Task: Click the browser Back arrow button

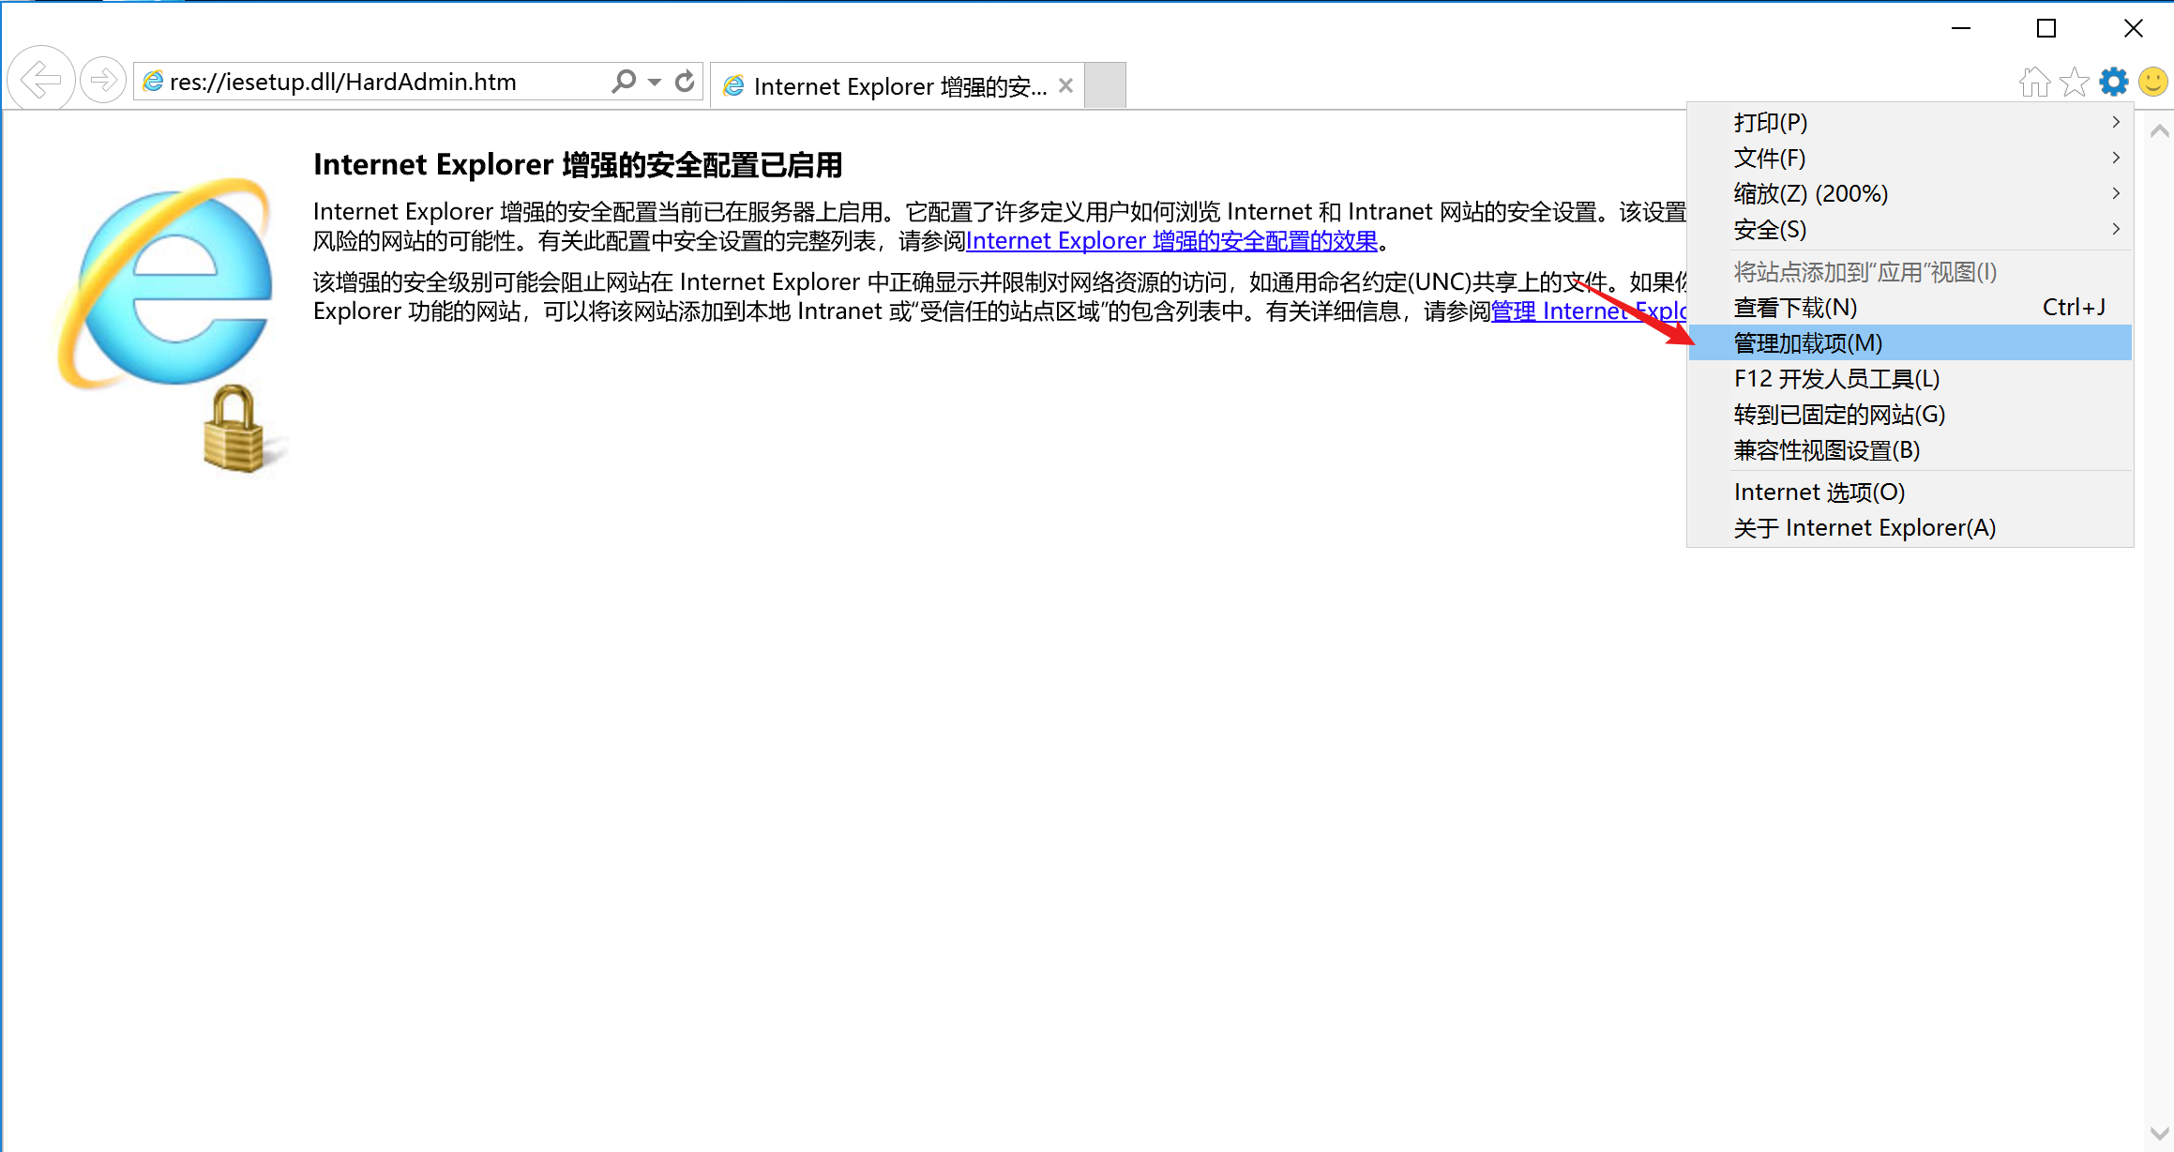Action: click(40, 80)
